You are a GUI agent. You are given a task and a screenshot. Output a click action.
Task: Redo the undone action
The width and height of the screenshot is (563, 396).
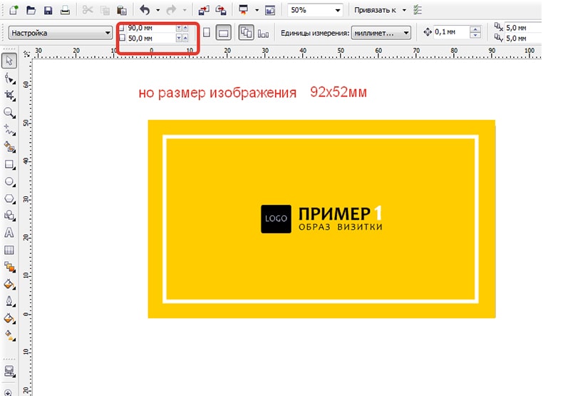[x=171, y=10]
